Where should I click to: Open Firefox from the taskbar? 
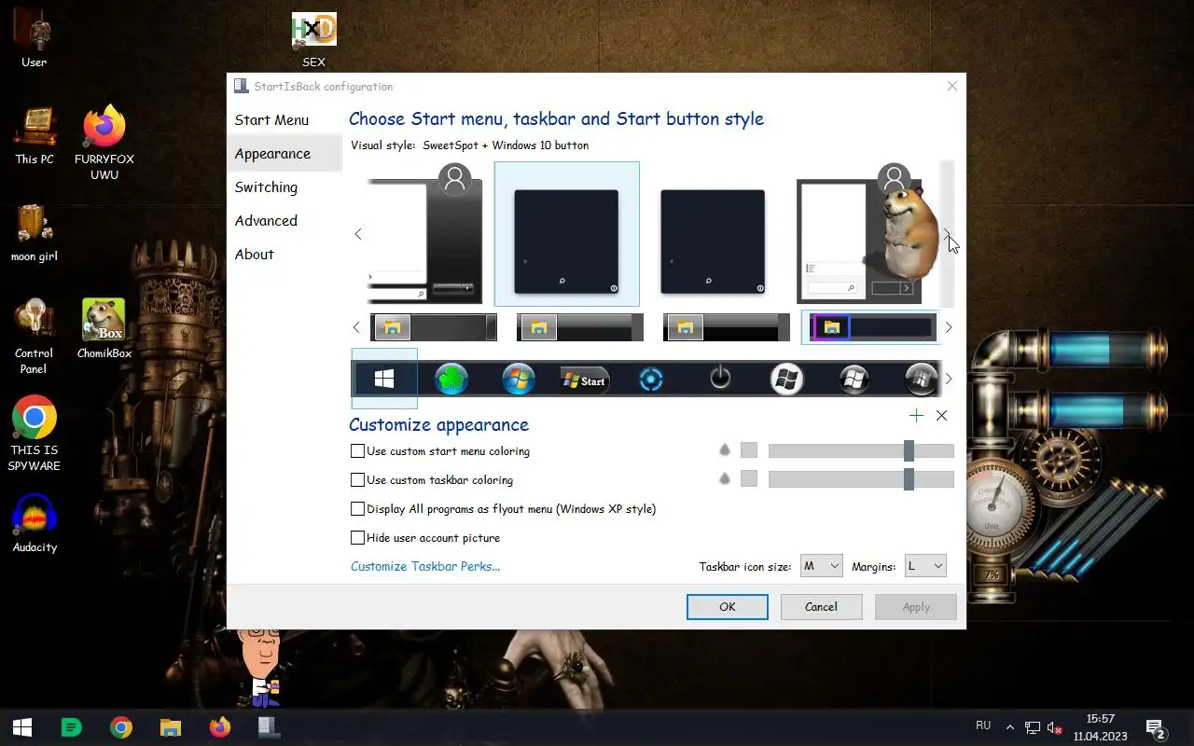pos(219,727)
